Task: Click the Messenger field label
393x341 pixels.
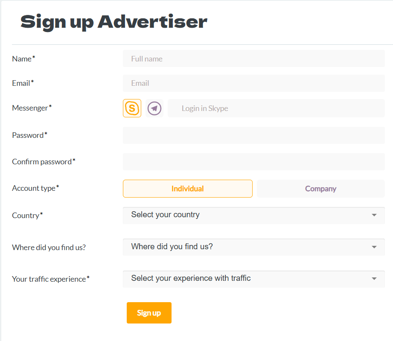Action: [x=32, y=108]
